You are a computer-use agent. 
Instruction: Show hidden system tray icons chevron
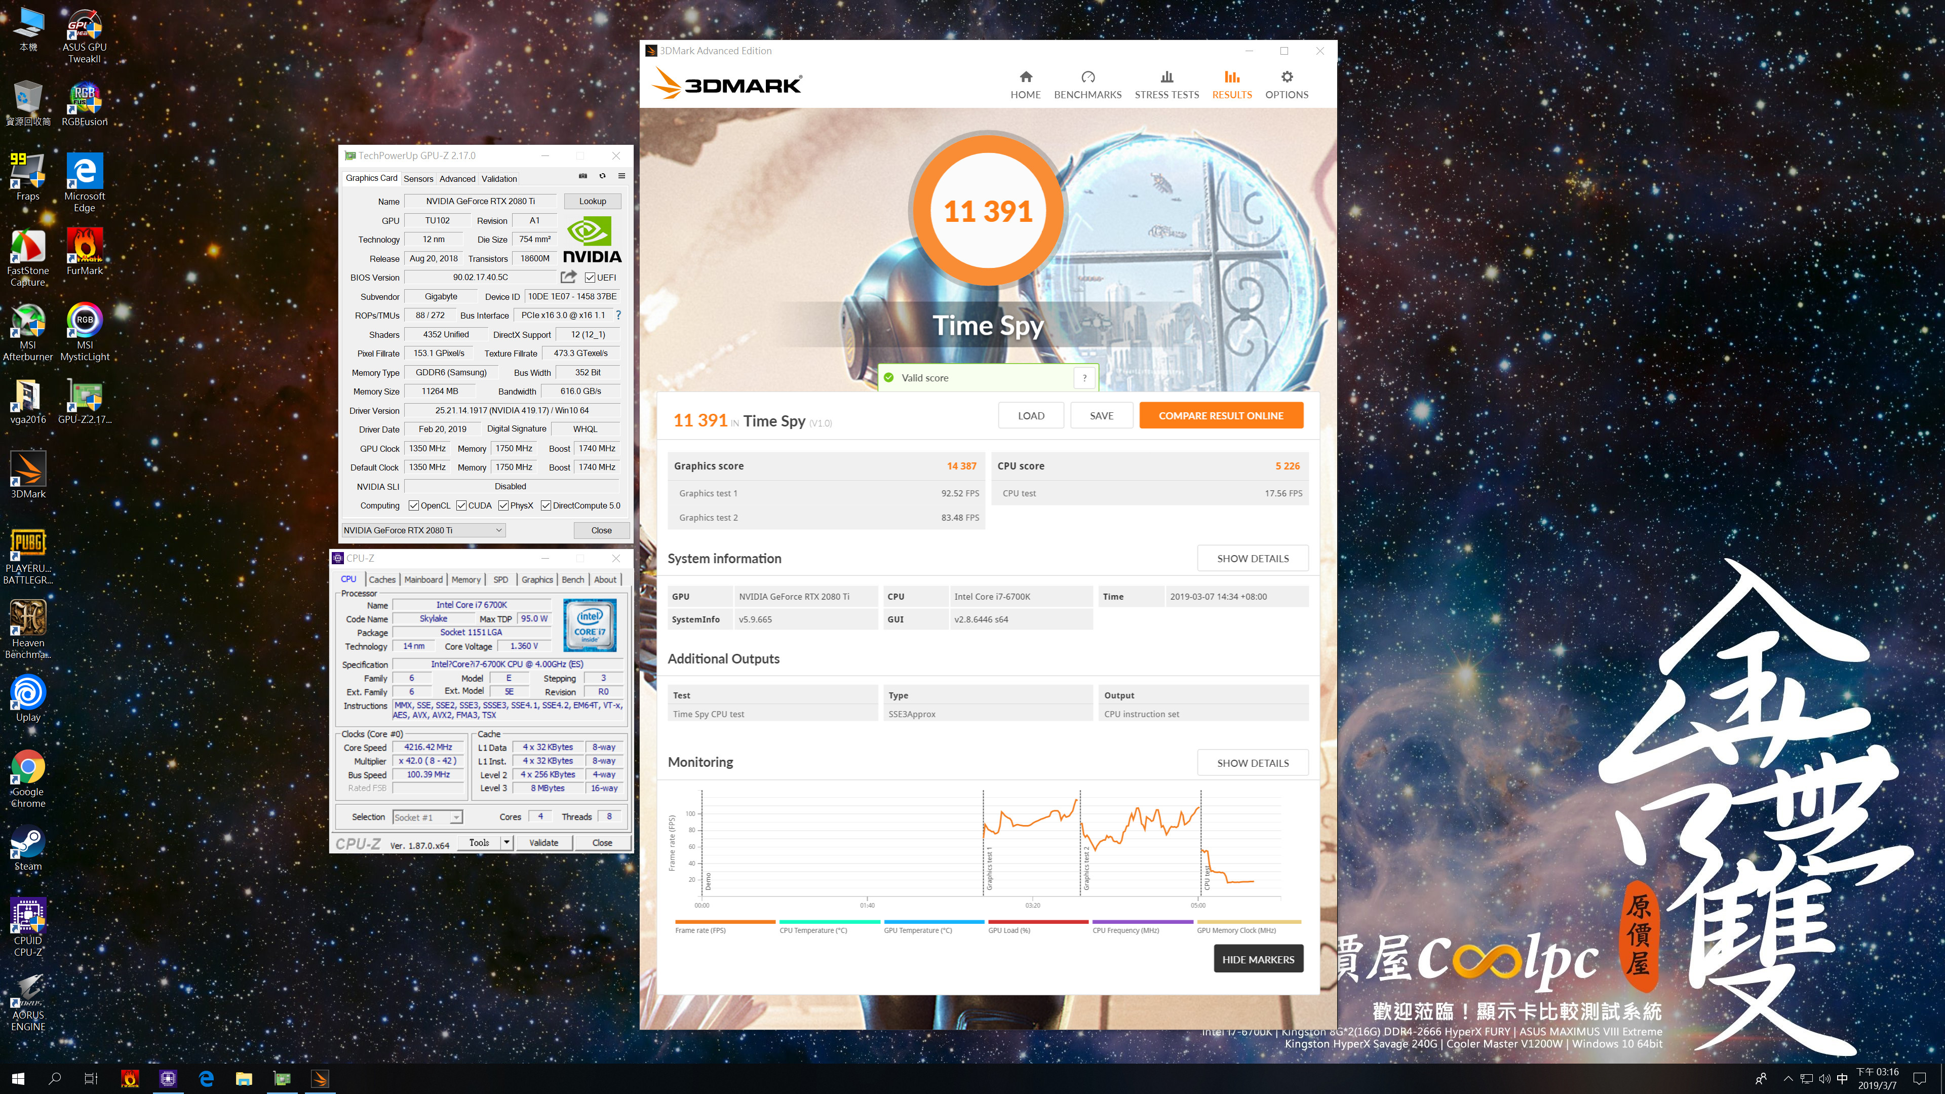[1788, 1079]
